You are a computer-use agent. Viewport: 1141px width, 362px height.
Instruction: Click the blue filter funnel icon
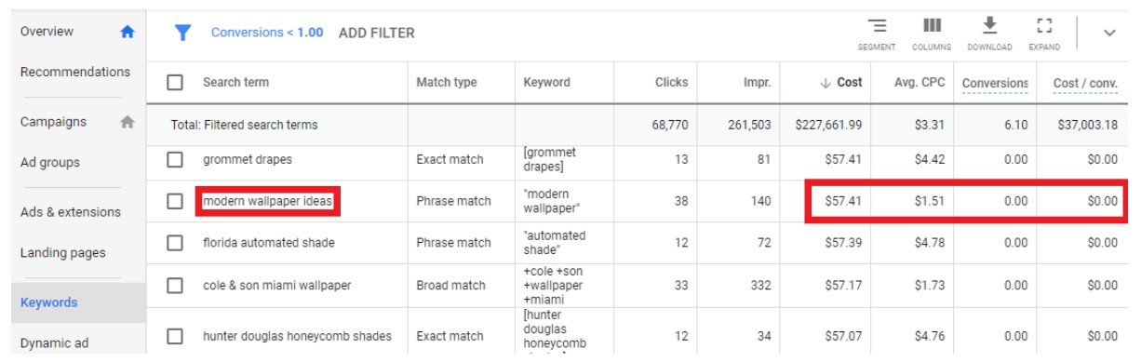tap(183, 33)
